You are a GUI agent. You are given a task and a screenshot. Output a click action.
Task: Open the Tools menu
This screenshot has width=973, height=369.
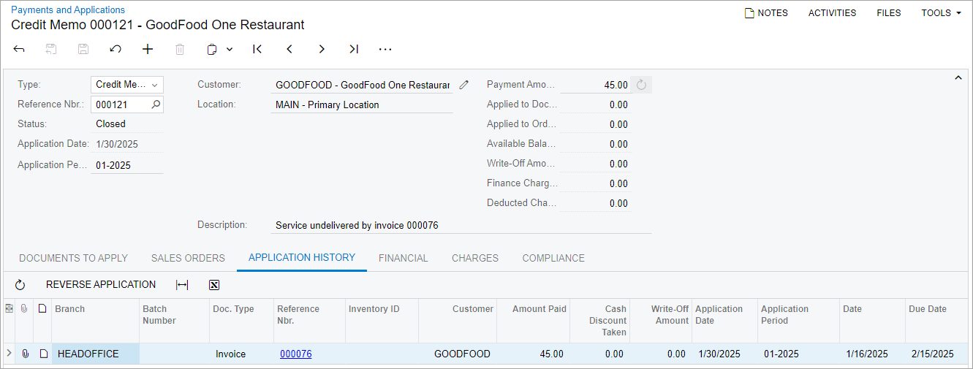click(x=941, y=13)
